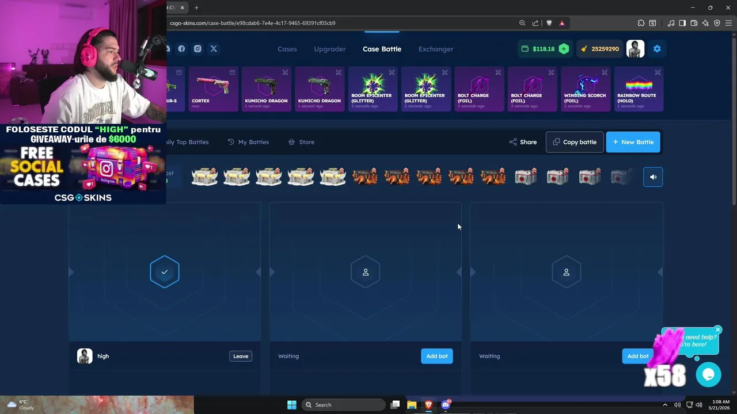Screen dimensions: 737x414
Task: Open File Explorer from taskbar
Action: pyautogui.click(x=412, y=405)
